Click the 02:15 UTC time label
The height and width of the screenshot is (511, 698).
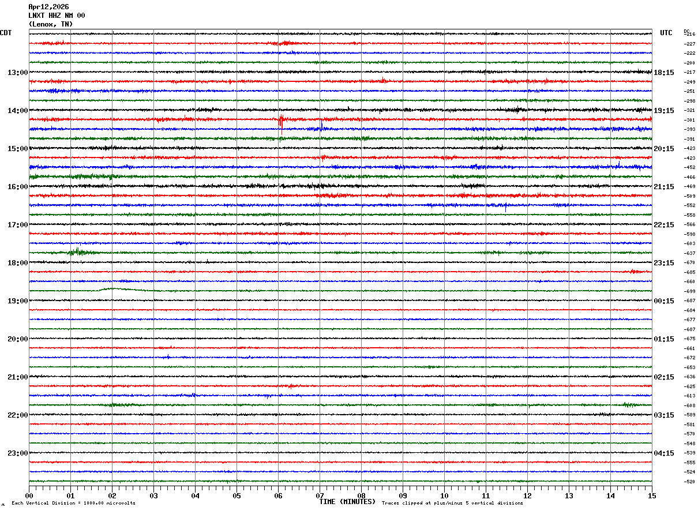[x=664, y=377]
